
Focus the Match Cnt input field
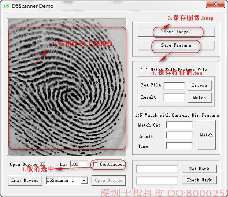pyautogui.click(x=180, y=125)
